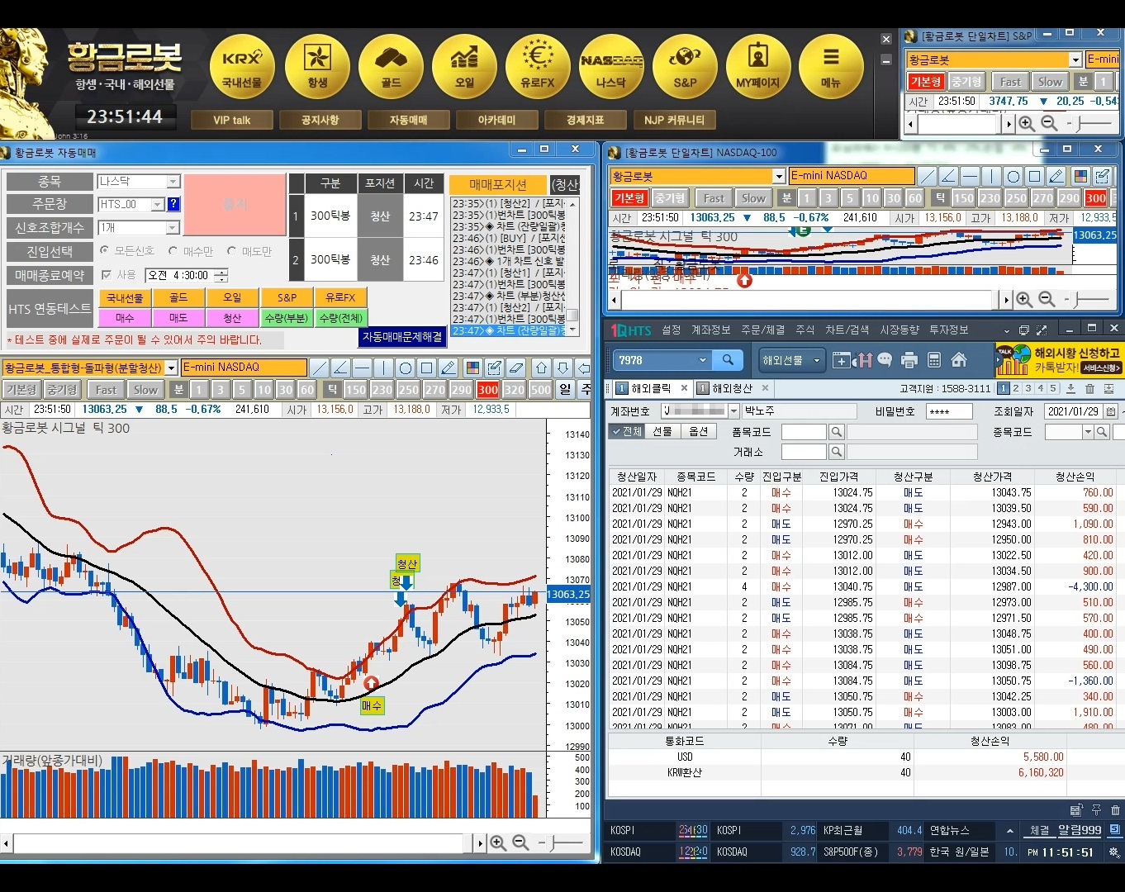Open the 오일 chart icon

tap(464, 68)
